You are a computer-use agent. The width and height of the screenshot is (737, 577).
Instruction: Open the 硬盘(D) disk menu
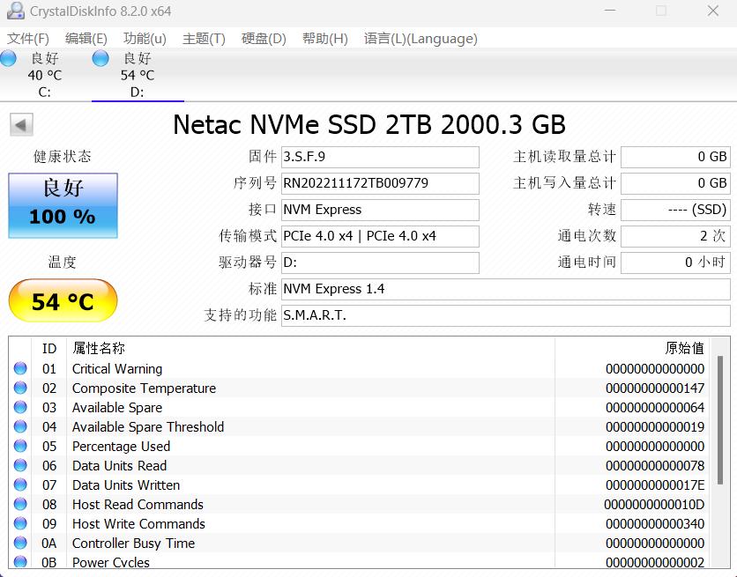[262, 38]
